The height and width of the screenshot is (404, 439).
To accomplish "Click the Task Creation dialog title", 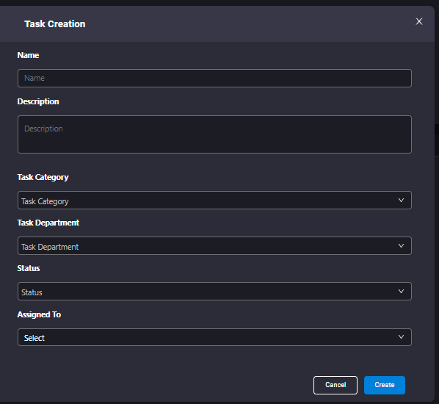I will [x=55, y=24].
